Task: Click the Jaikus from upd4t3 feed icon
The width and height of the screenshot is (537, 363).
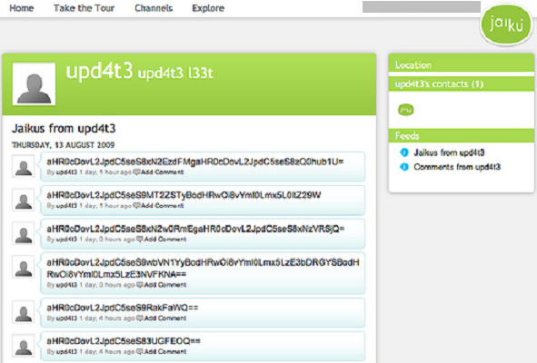Action: [404, 152]
